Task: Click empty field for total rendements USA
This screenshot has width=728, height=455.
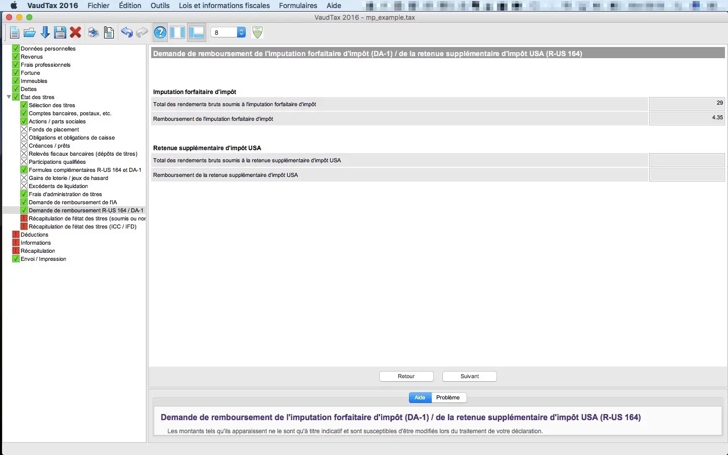Action: point(687,160)
